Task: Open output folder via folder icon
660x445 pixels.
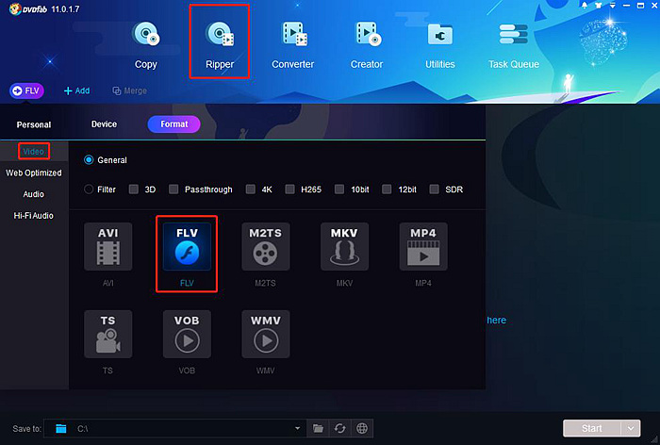Action: pyautogui.click(x=319, y=429)
